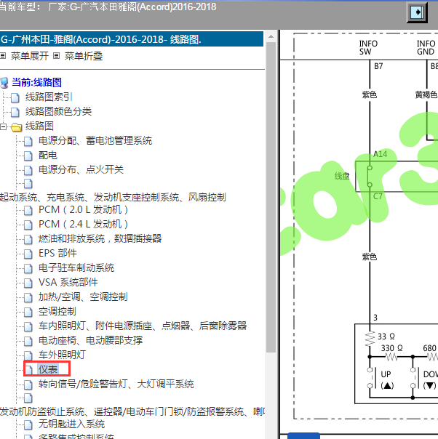Click the tree panel scroll-up arrow
Screen dimensions: 438x439
271,36
